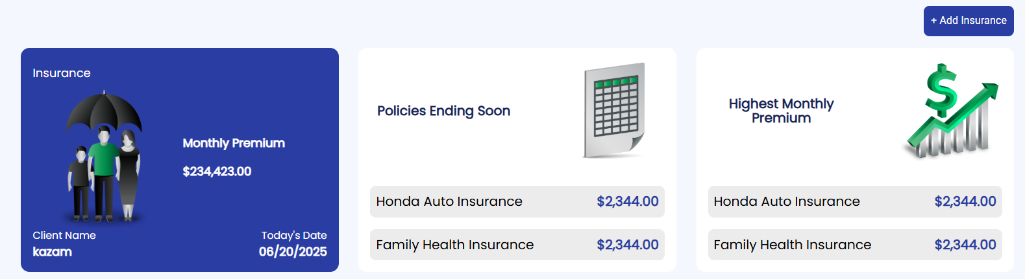Image resolution: width=1025 pixels, height=279 pixels.
Task: Click the Client Name label
Action: 64,236
